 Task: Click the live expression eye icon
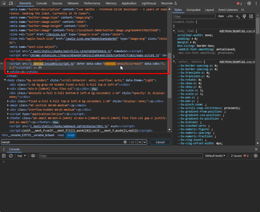pos(33,156)
